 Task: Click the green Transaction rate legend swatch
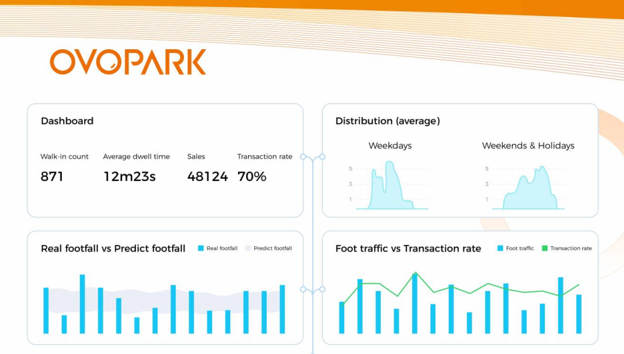545,248
